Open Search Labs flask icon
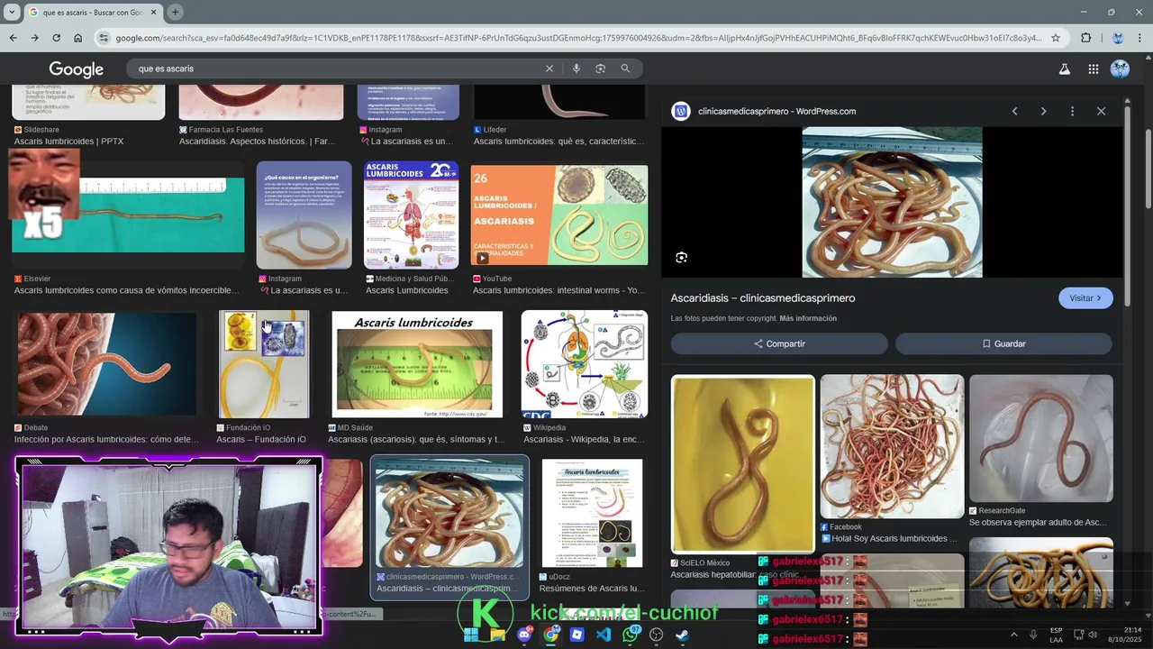Image resolution: width=1153 pixels, height=649 pixels. click(1064, 69)
